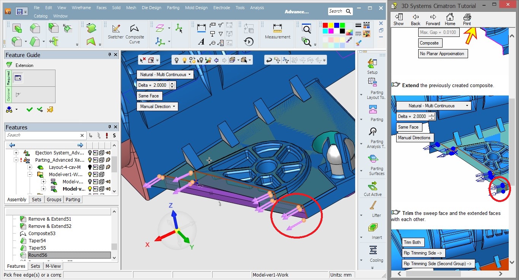Click the text annotation 'A' icon
The height and width of the screenshot is (280, 519).
tap(201, 42)
